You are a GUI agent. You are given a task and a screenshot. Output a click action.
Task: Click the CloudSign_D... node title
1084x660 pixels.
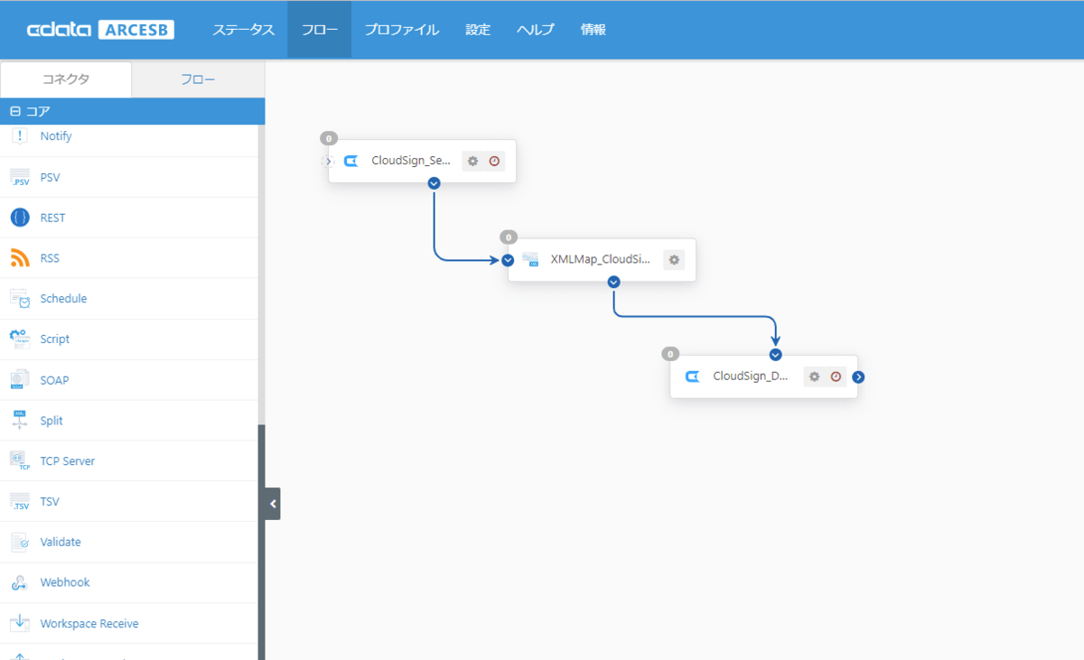pos(751,376)
